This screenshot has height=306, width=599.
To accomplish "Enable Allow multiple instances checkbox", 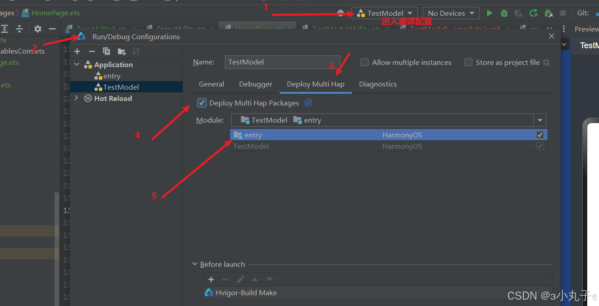I will click(x=364, y=62).
